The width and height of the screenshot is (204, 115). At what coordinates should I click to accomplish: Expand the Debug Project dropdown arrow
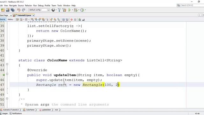79,10
